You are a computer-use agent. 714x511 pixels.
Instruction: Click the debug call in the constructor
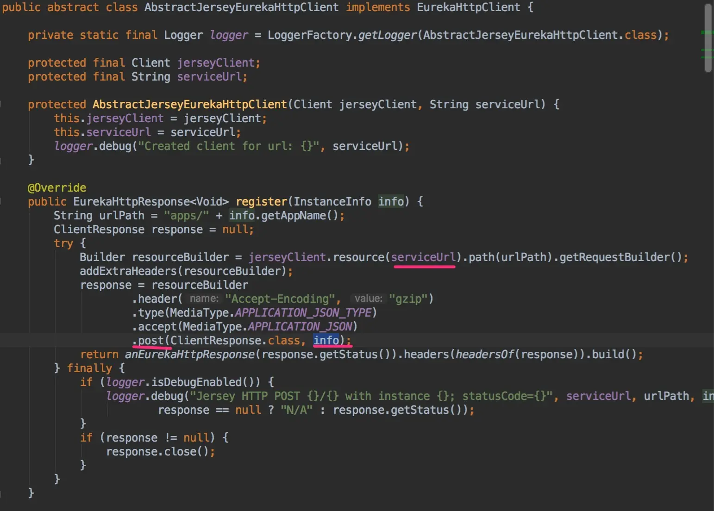[x=115, y=146]
